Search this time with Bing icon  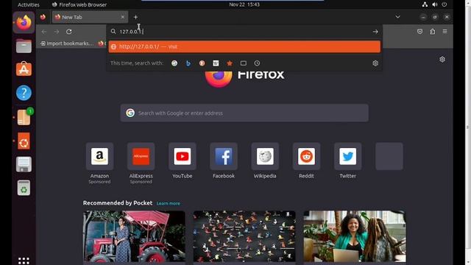tap(188, 63)
